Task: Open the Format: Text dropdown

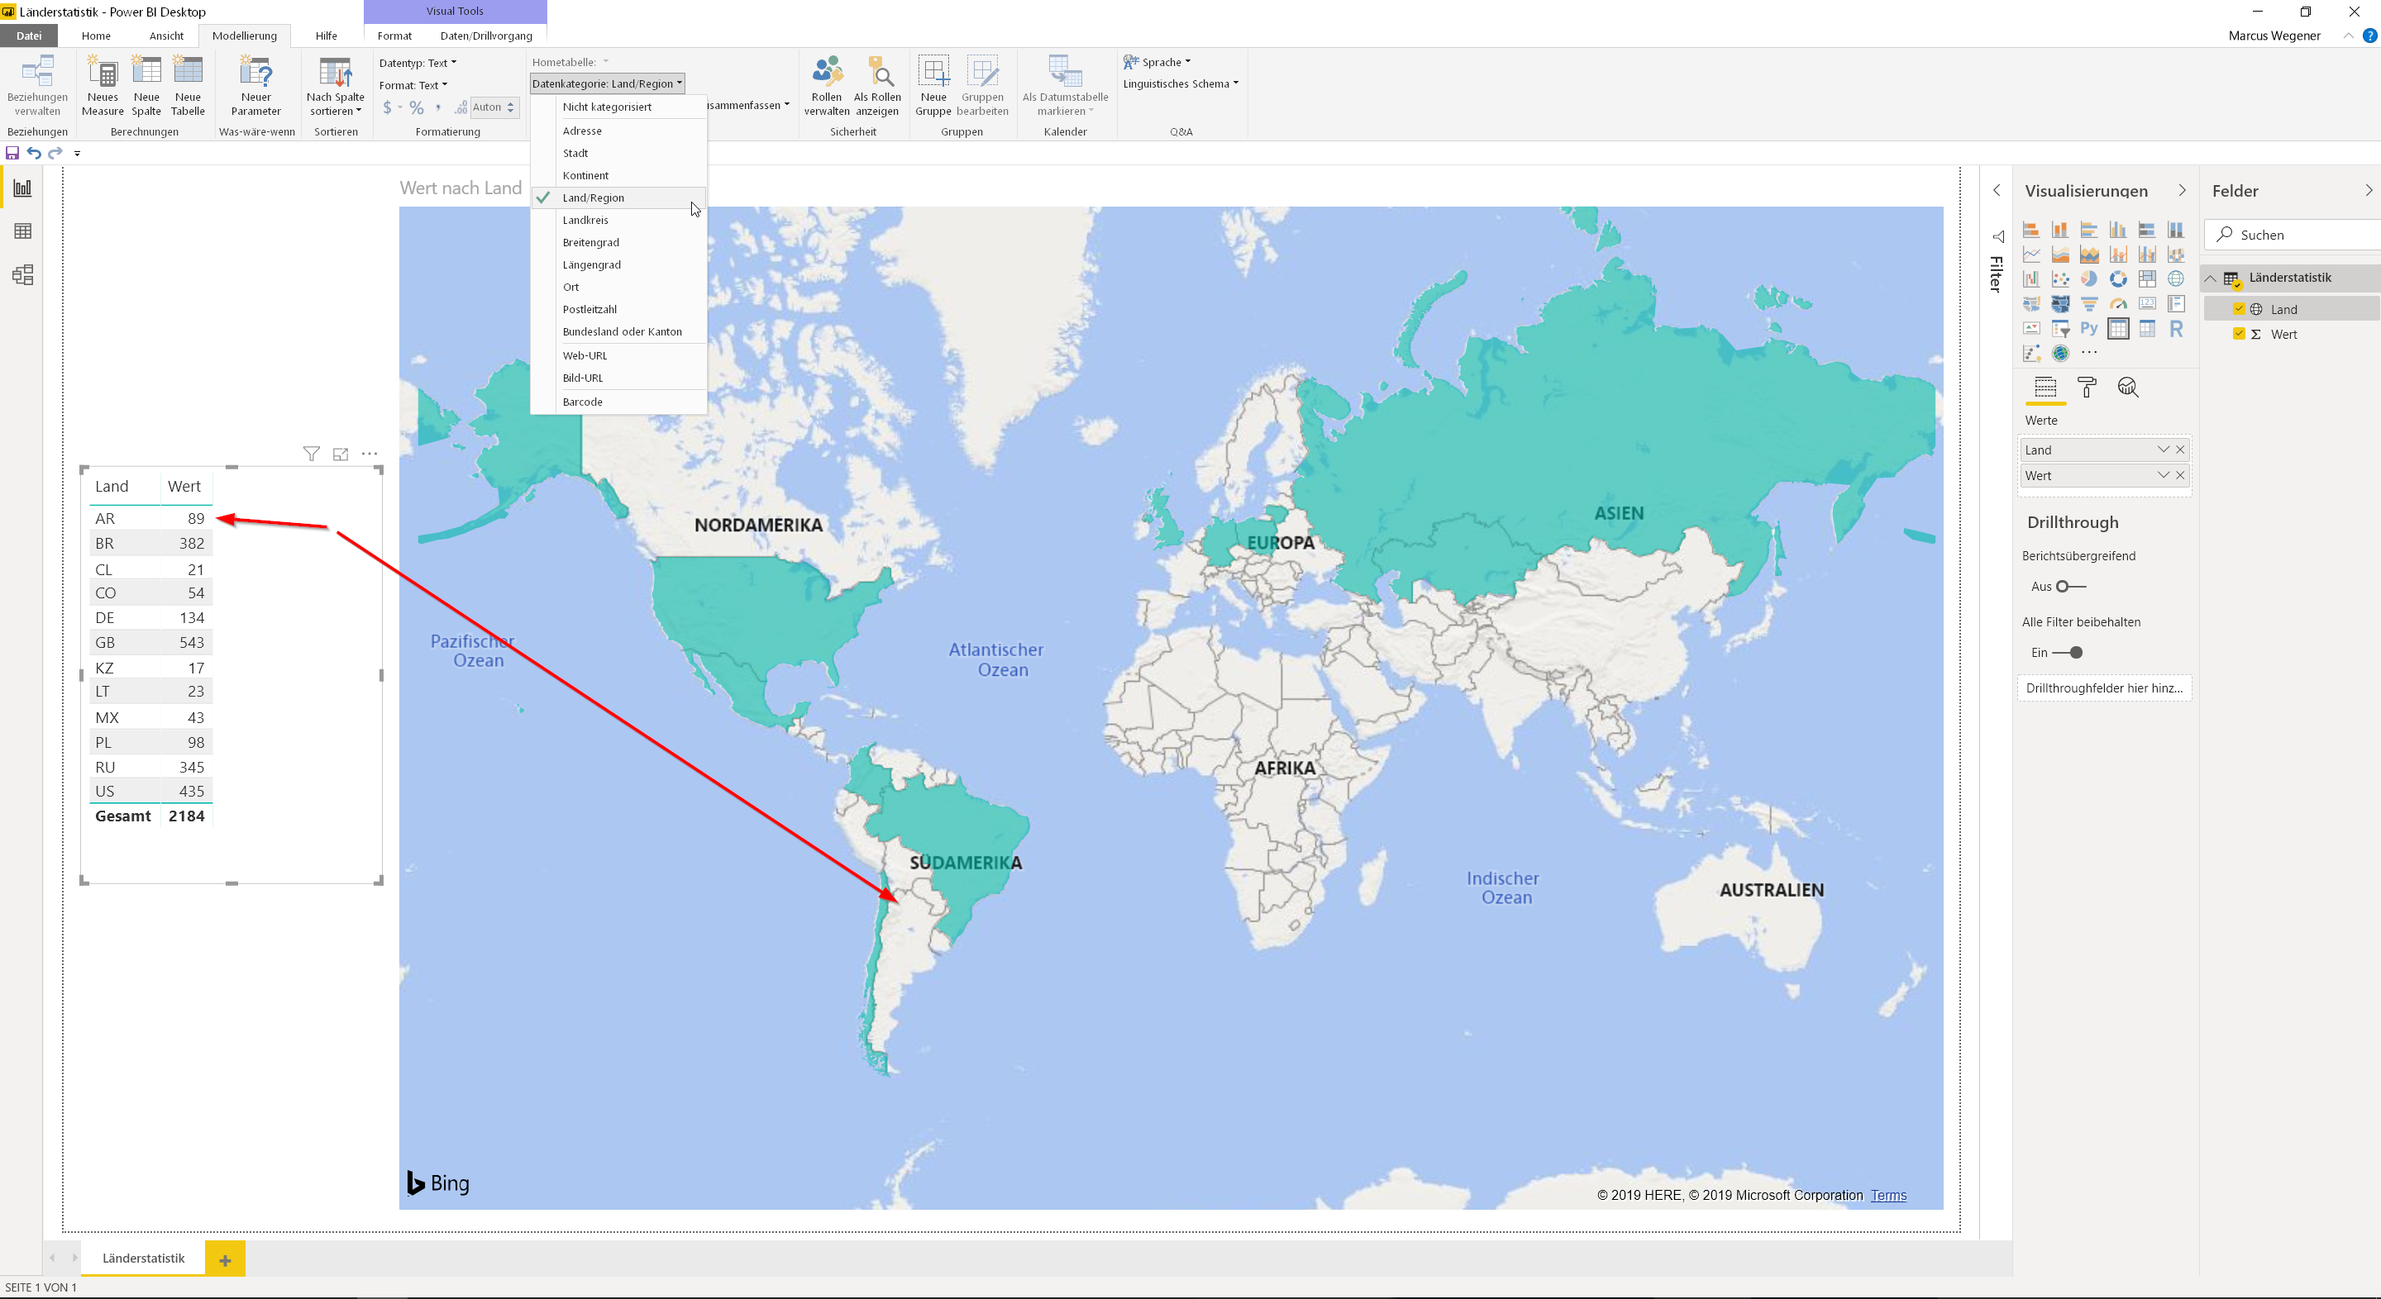Action: pos(413,85)
